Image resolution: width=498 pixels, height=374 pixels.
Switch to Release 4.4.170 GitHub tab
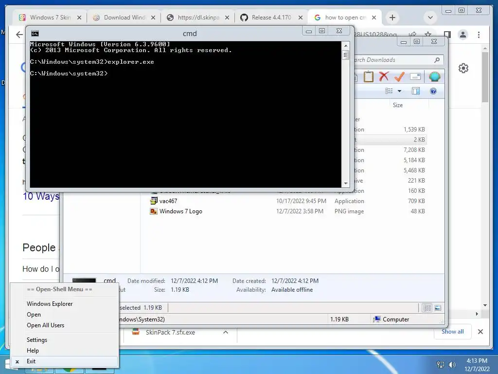pyautogui.click(x=271, y=18)
